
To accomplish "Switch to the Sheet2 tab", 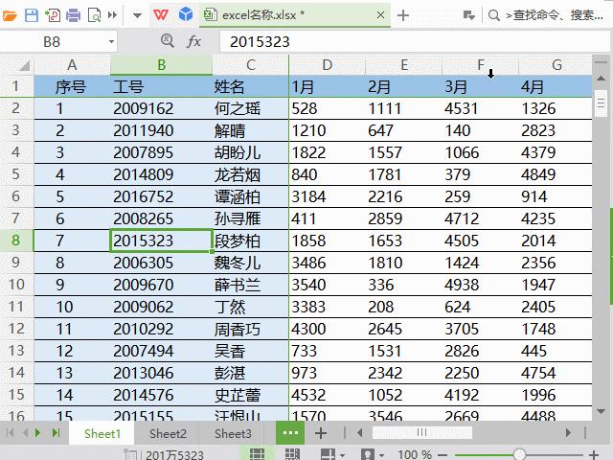I will point(168,433).
